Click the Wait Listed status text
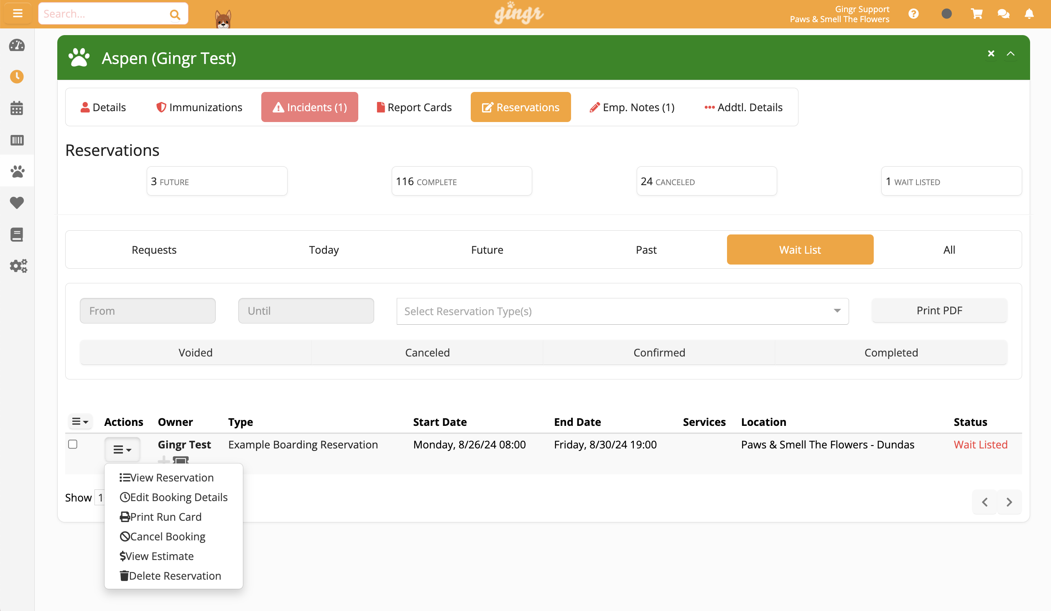Image resolution: width=1051 pixels, height=611 pixels. 980,445
